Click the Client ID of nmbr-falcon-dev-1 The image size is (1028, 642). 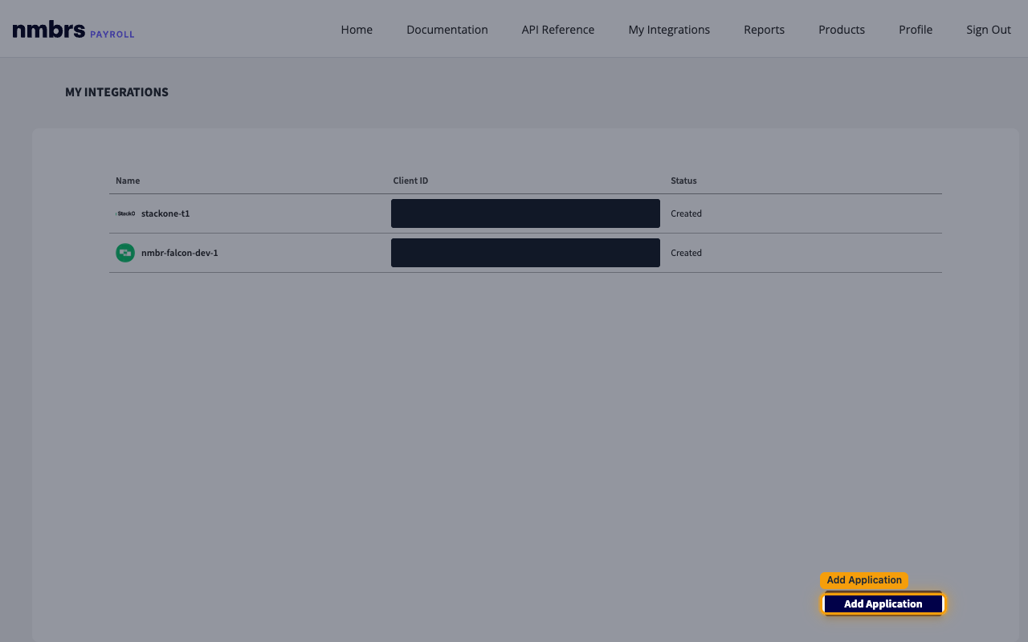click(525, 253)
